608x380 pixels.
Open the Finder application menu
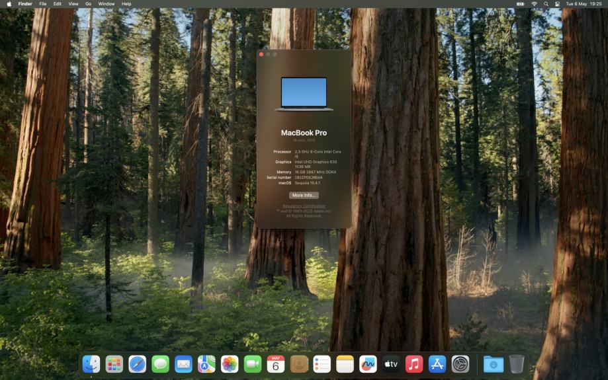(25, 4)
